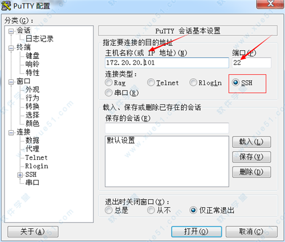Open 键盘 settings under 终端

tap(32, 56)
